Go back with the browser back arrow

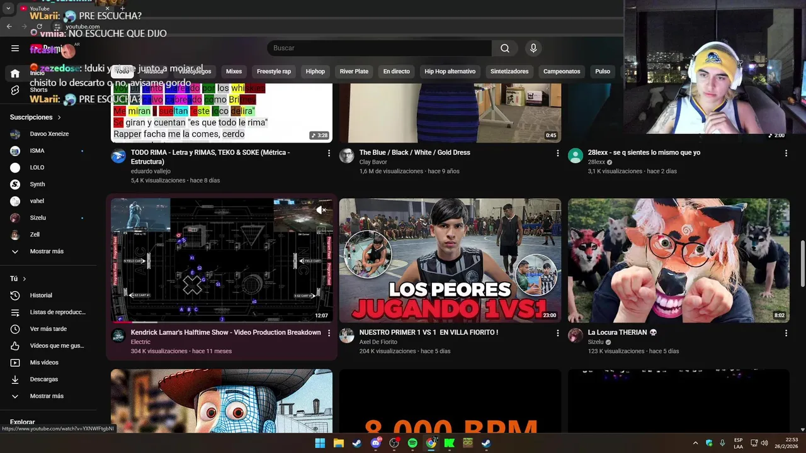(x=9, y=26)
